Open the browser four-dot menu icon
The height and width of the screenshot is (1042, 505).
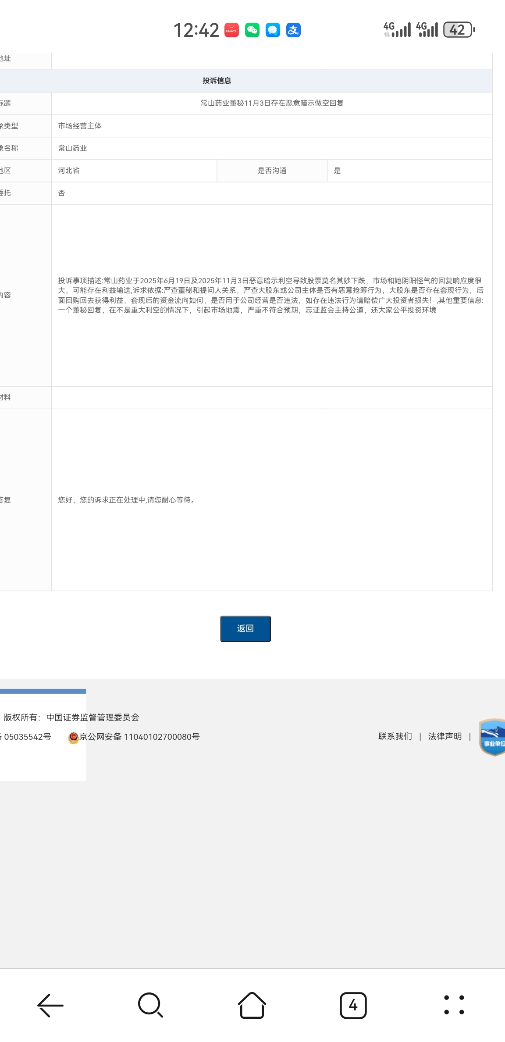point(454,1005)
